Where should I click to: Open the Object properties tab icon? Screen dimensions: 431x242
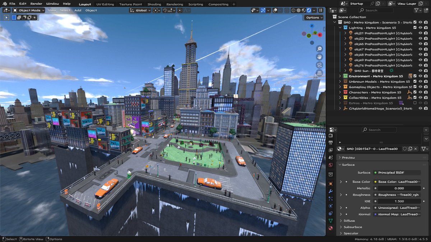(330, 184)
